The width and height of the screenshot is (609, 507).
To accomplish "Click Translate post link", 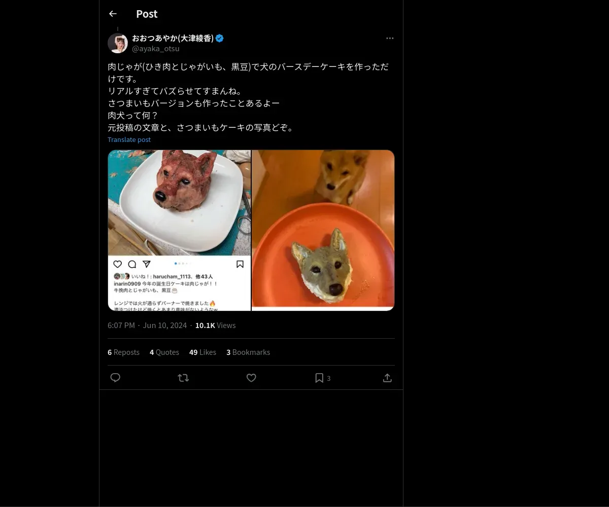I will pos(129,139).
